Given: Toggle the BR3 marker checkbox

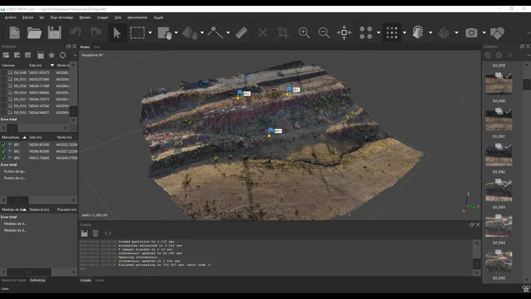Looking at the screenshot, I should [4, 158].
